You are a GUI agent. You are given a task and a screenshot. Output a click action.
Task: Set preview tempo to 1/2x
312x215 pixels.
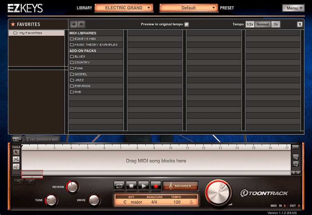(x=250, y=25)
